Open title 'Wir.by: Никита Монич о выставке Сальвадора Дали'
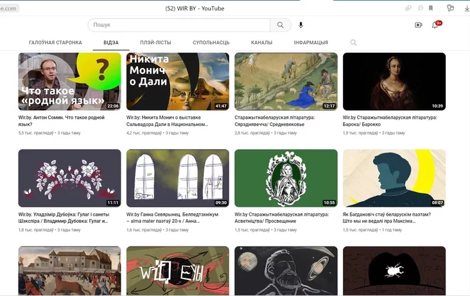 (x=167, y=121)
